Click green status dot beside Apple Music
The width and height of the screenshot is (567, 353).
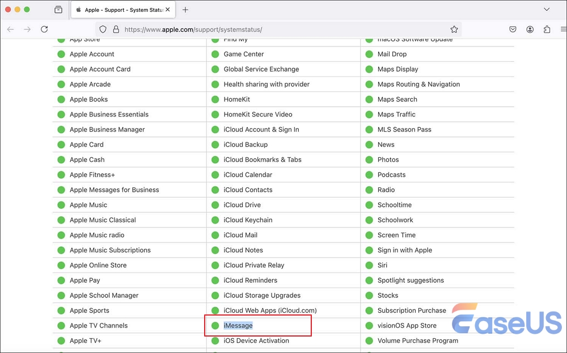point(61,205)
